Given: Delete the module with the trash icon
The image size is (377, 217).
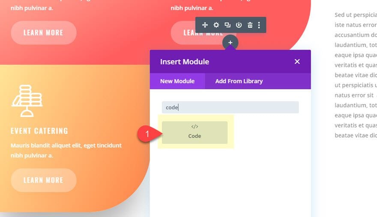Looking at the screenshot, I should tap(250, 25).
